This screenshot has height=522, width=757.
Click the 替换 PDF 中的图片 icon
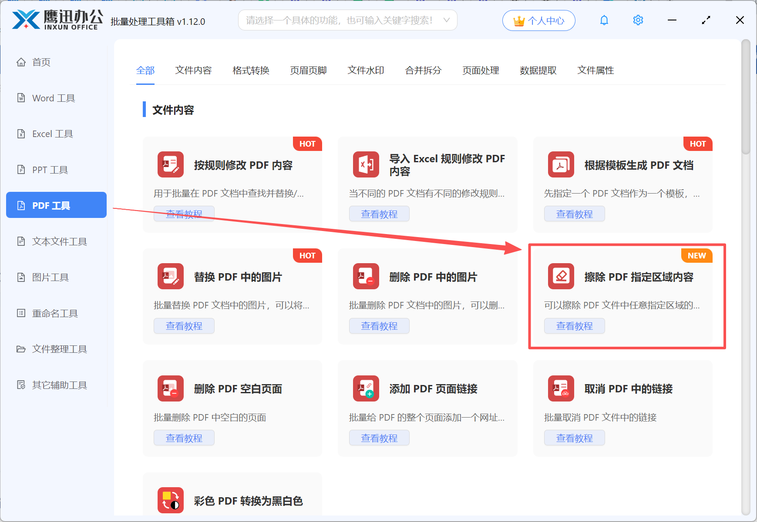pos(171,276)
